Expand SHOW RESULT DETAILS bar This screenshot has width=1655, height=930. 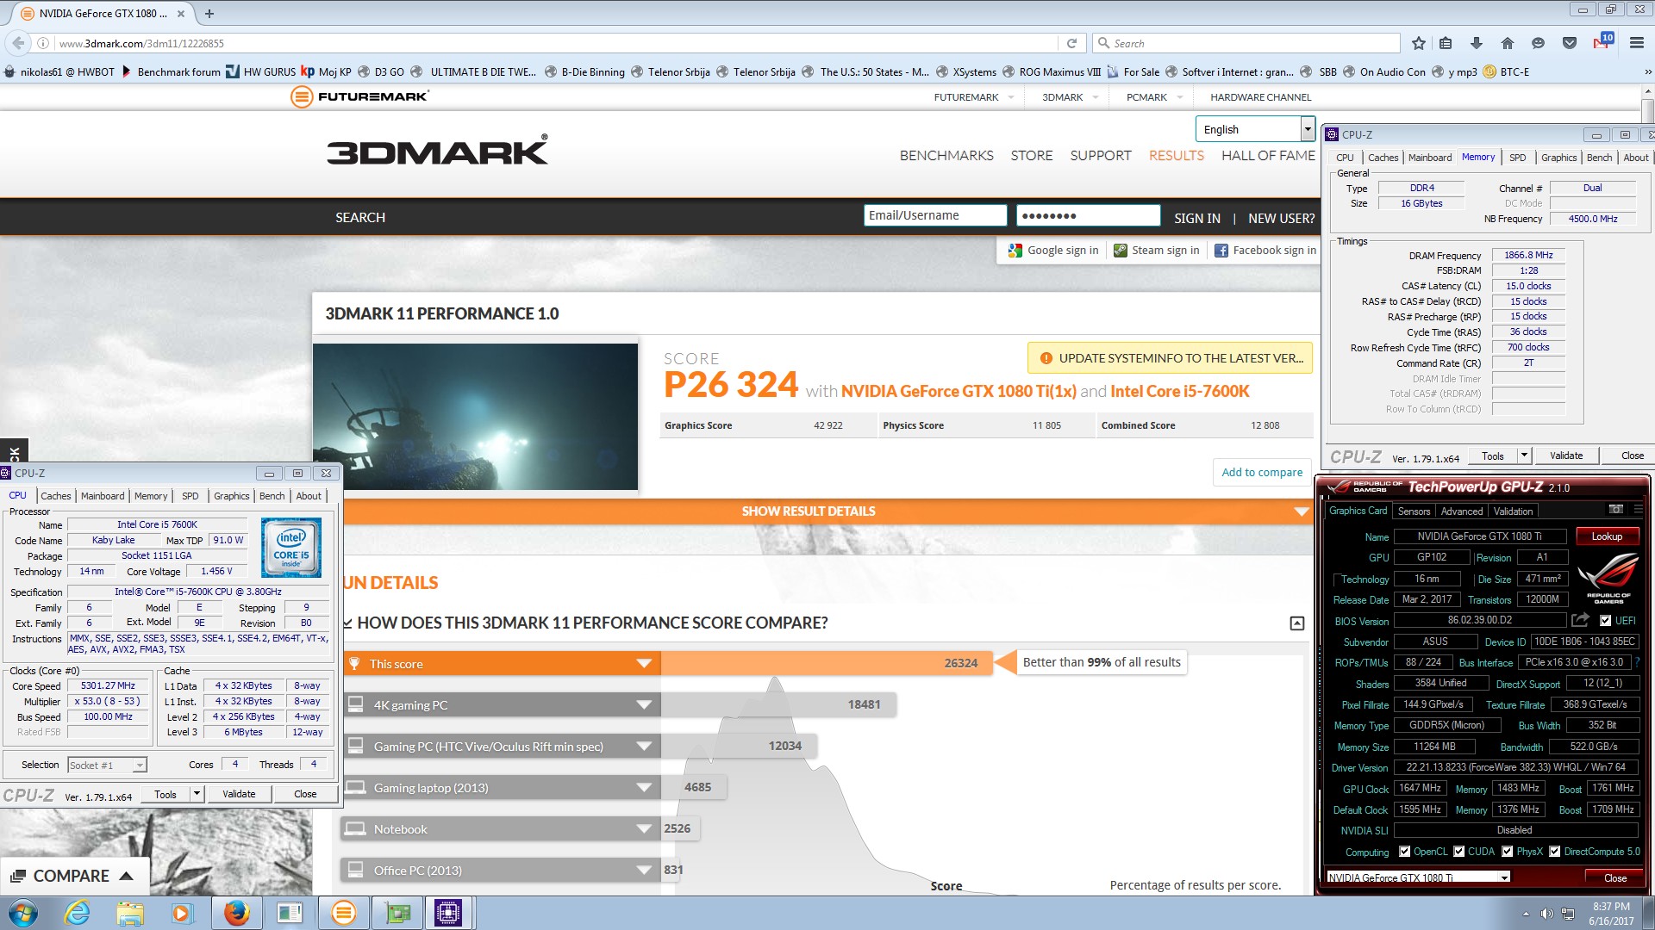(827, 512)
